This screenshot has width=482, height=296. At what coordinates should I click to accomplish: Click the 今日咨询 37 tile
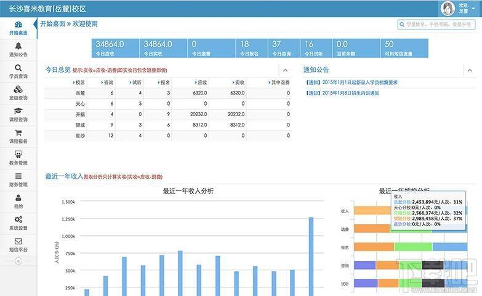(284, 48)
